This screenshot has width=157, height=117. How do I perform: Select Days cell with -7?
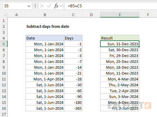(x=73, y=61)
